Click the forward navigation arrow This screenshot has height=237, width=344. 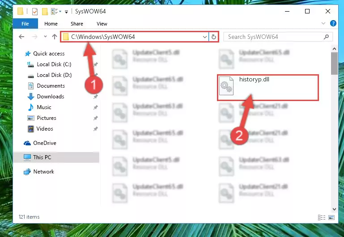34,37
